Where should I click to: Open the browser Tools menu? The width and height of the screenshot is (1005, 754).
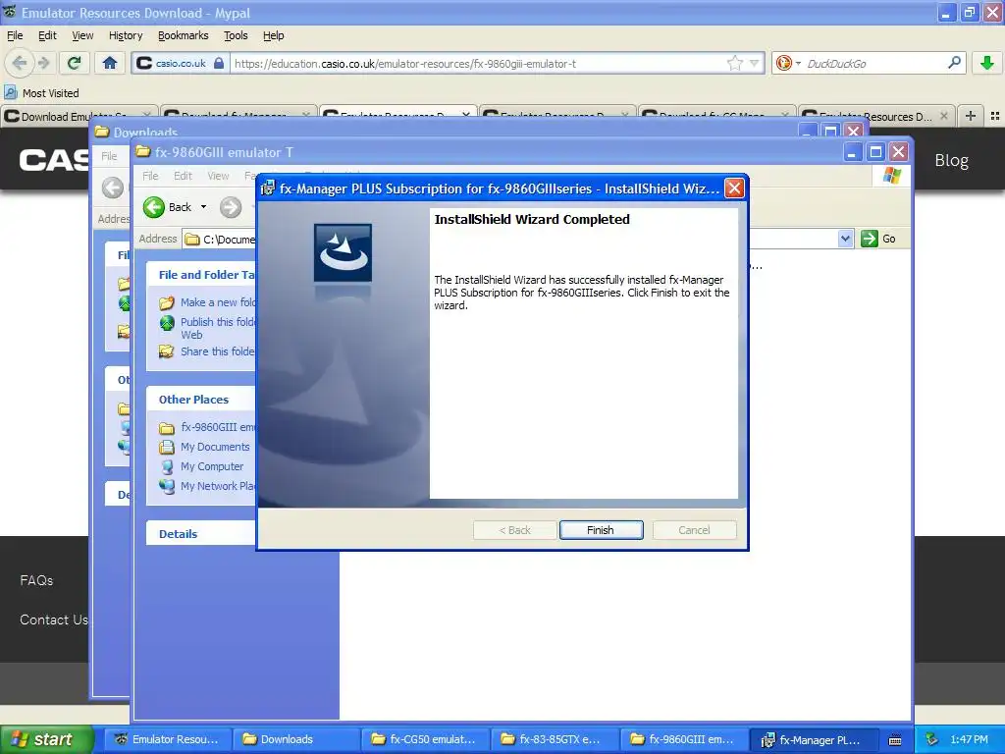coord(236,35)
